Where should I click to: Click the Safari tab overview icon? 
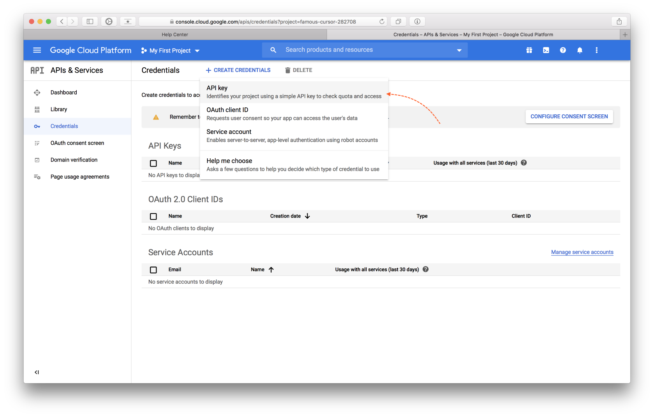(x=398, y=21)
